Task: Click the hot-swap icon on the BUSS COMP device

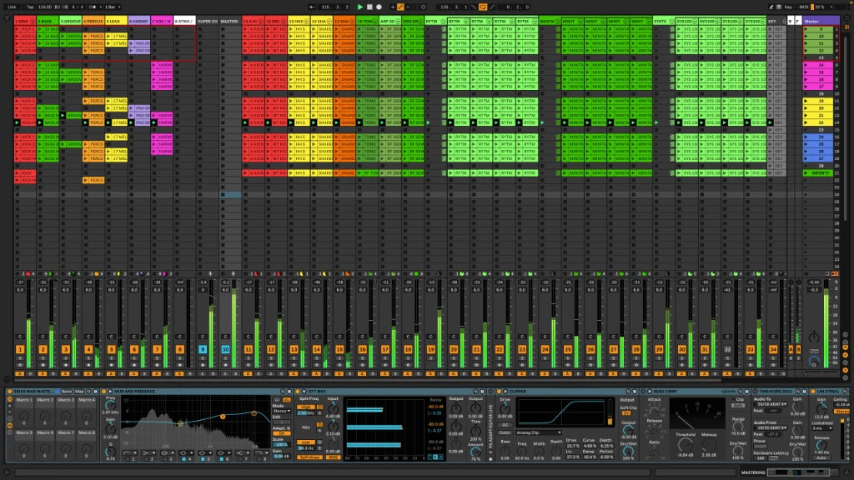Action: (x=739, y=392)
